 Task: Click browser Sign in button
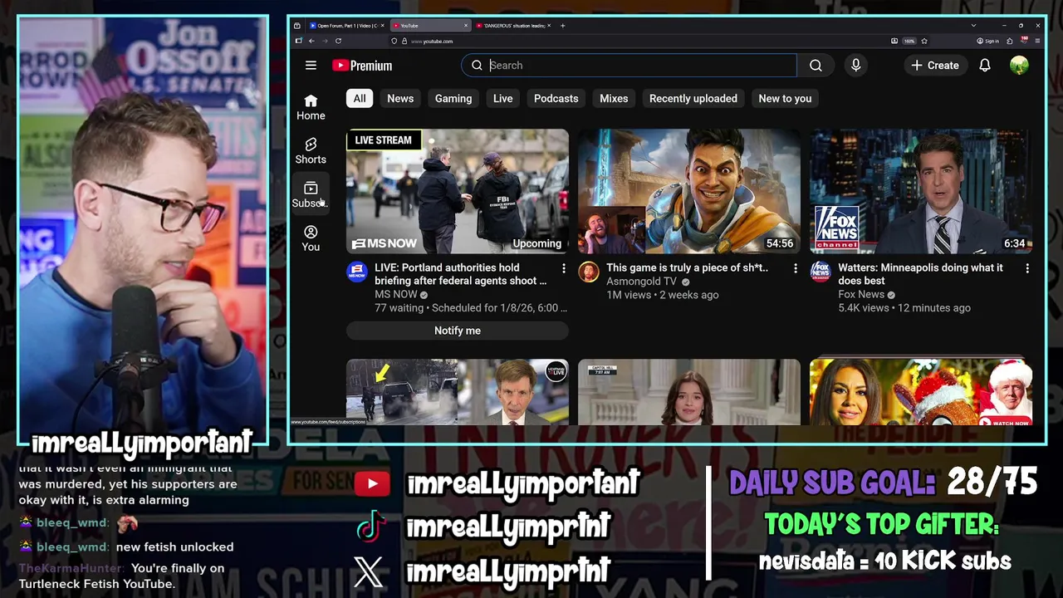point(987,41)
